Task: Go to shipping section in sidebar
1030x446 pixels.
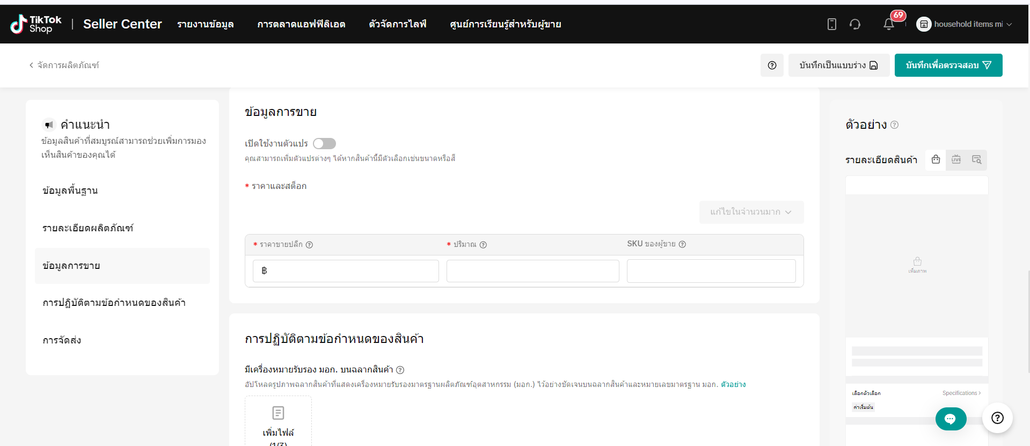Action: click(62, 340)
